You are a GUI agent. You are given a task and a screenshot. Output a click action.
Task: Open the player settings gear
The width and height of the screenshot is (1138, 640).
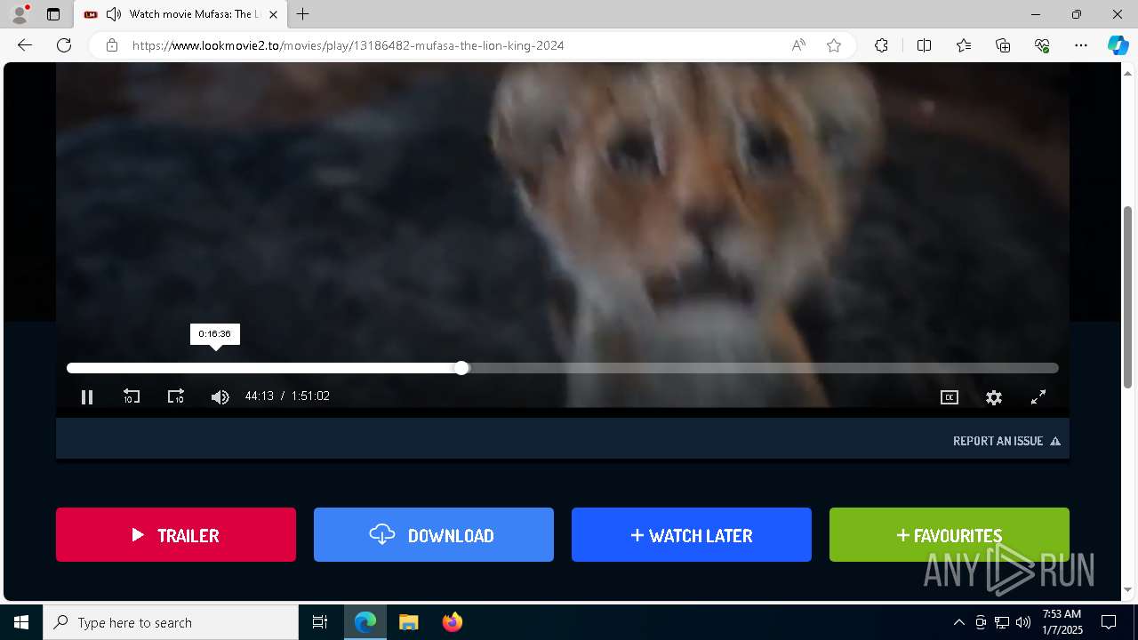994,397
